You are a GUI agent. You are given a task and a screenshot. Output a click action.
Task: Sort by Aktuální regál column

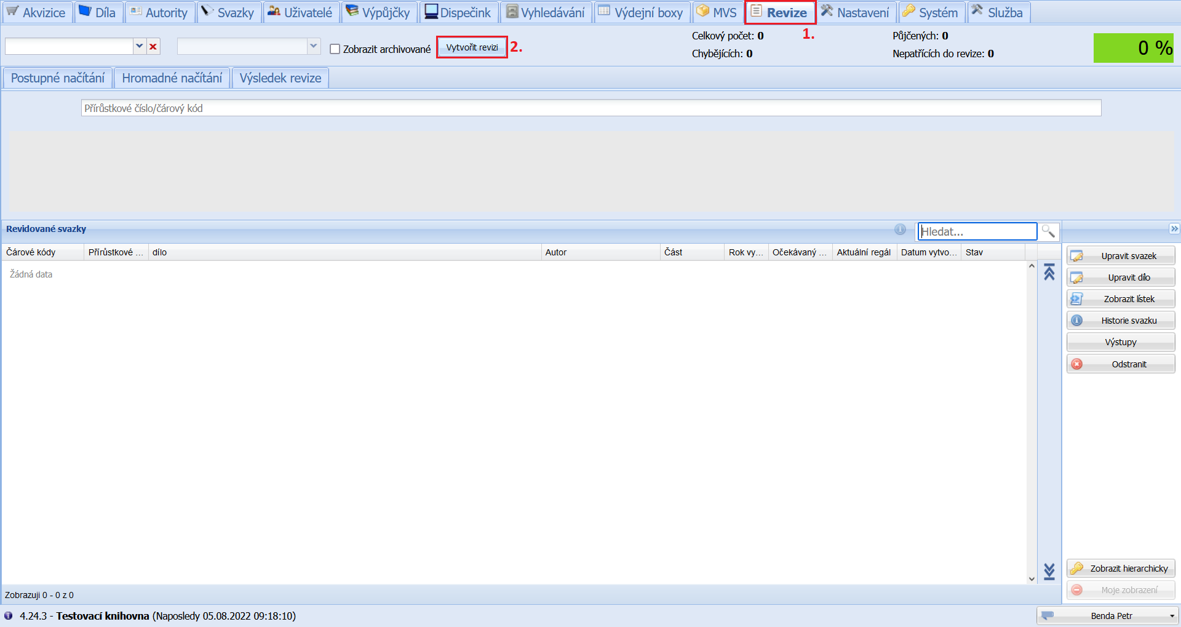(864, 252)
